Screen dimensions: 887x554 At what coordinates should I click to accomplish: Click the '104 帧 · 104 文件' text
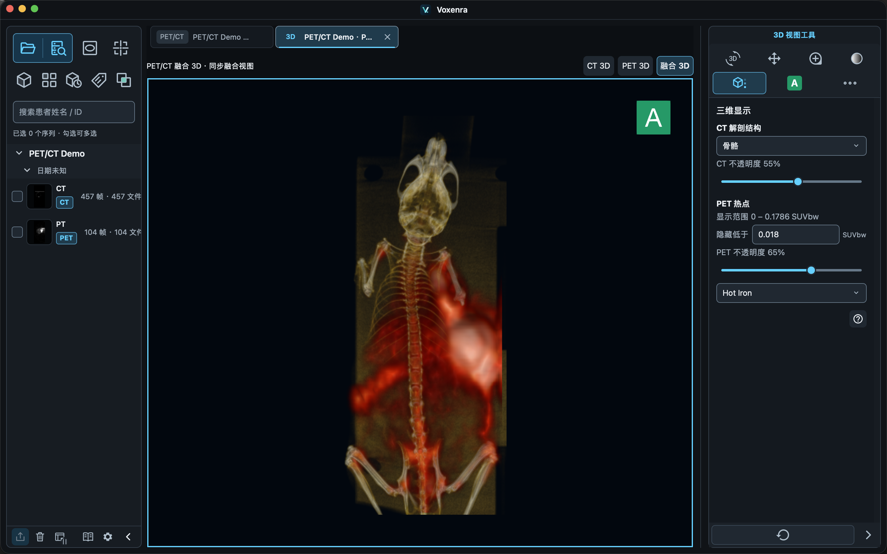[113, 232]
